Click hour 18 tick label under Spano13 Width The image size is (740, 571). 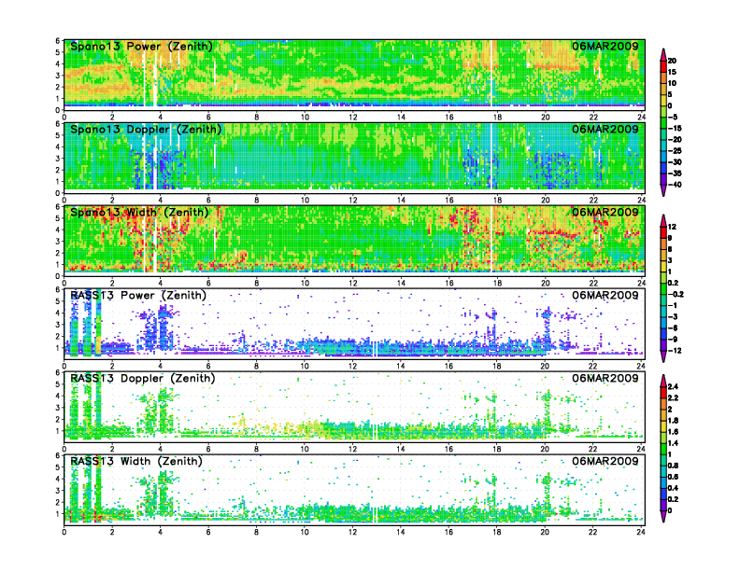(497, 283)
